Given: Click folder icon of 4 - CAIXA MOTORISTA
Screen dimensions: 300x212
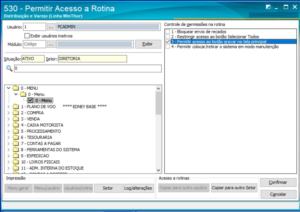Looking at the screenshot, I should pyautogui.click(x=16, y=125).
